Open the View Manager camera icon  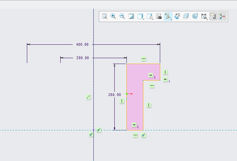pos(159,16)
